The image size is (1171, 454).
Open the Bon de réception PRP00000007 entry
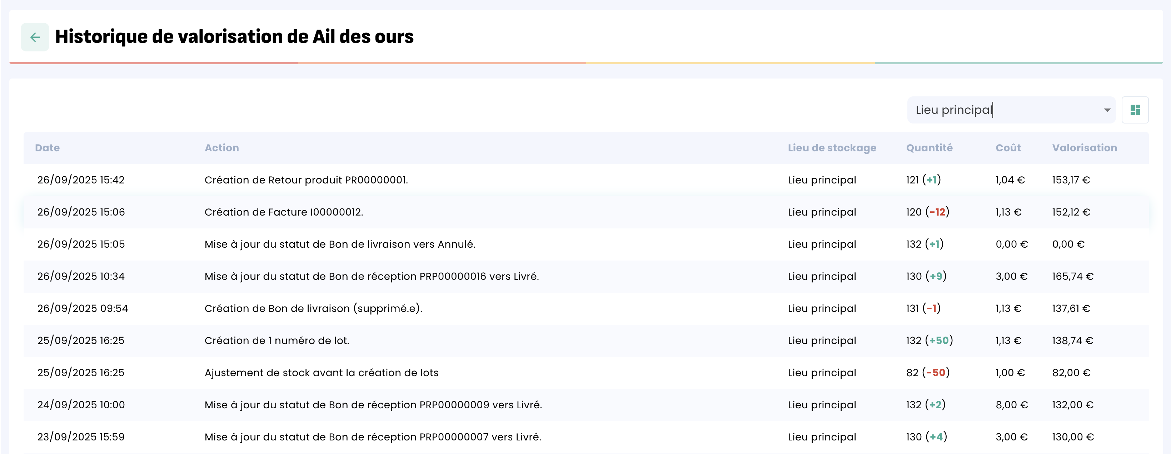[x=373, y=437]
